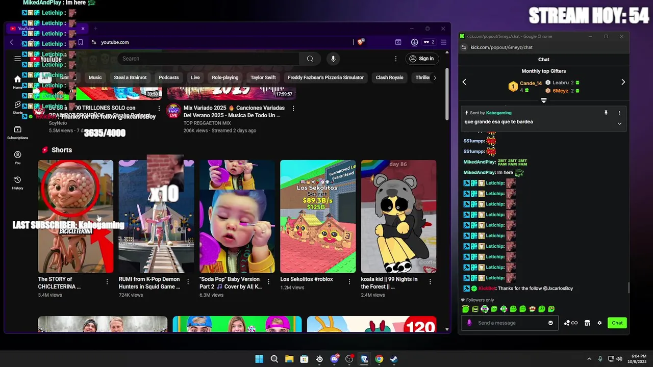Open Subscriptions in YouTube sidebar

(17, 133)
